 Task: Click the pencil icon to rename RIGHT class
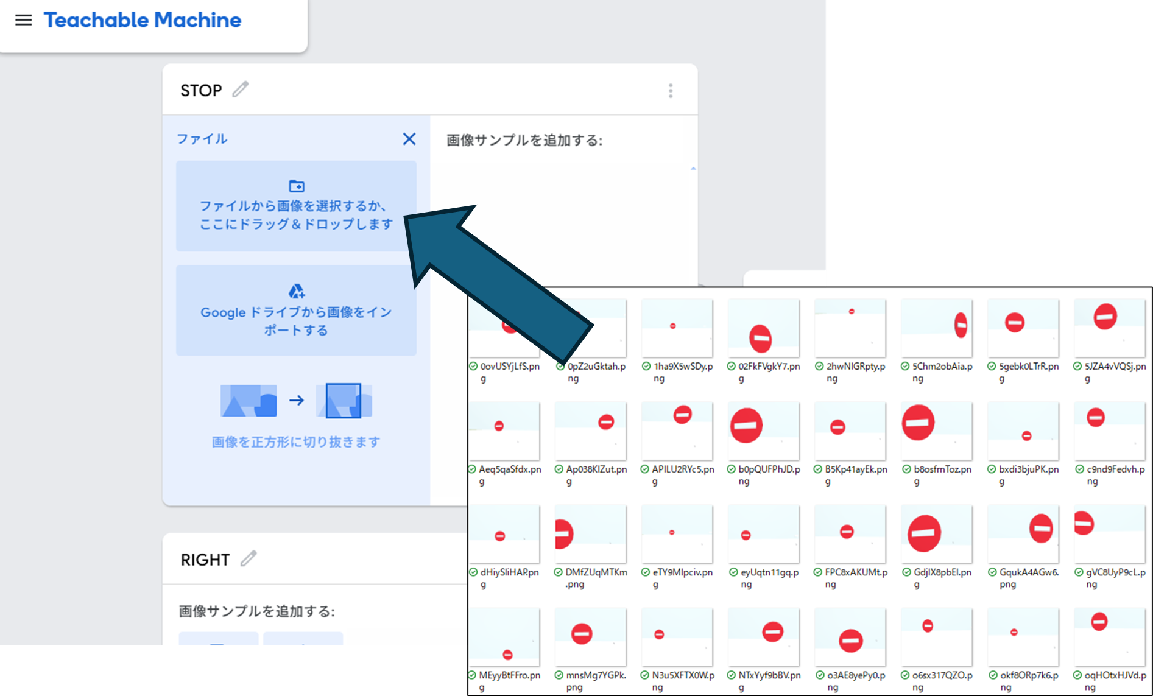click(249, 558)
